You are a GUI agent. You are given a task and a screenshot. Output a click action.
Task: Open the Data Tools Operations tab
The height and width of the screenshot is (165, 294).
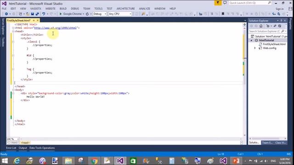coord(42,148)
